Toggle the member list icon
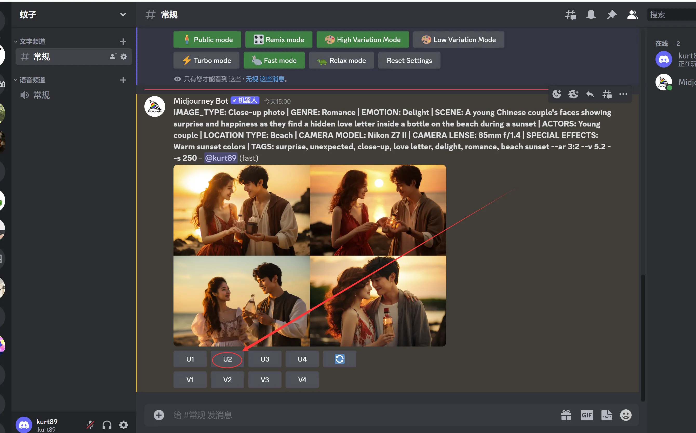 (632, 15)
